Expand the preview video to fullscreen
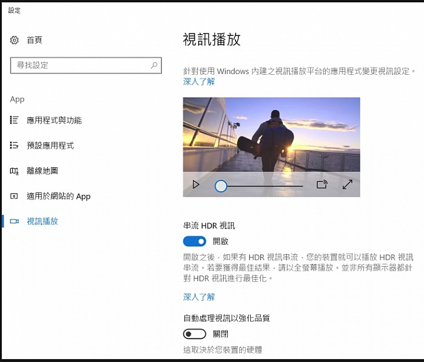 [x=347, y=184]
